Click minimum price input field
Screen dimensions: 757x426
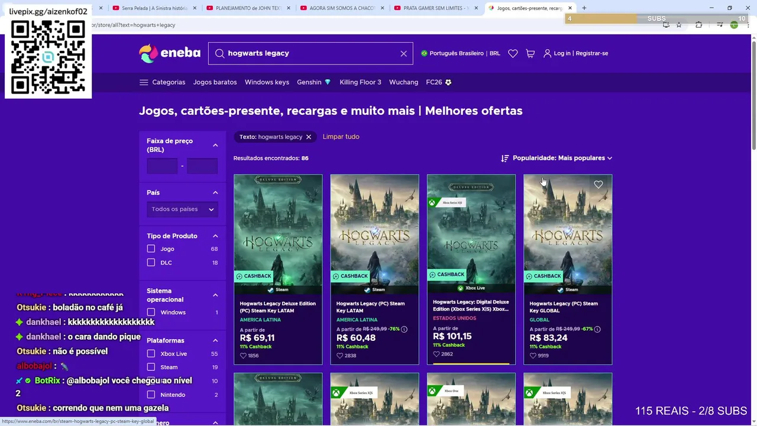pos(162,166)
